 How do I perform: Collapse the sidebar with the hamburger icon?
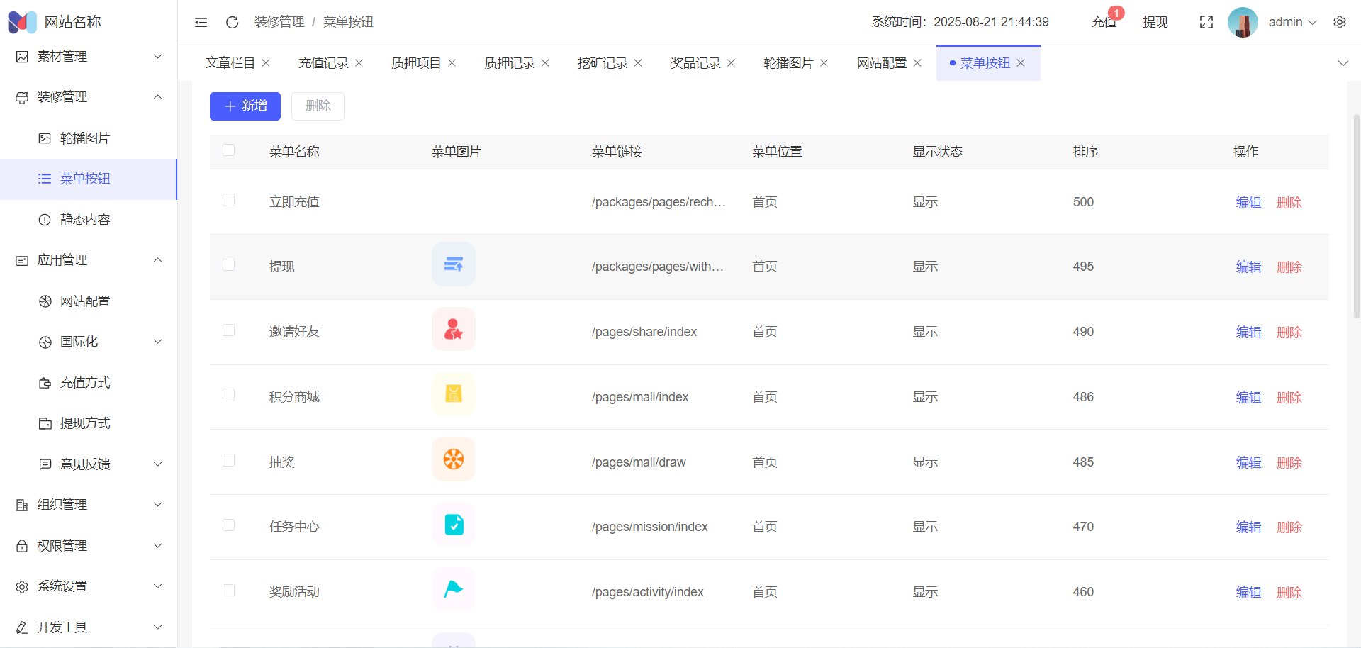click(201, 22)
